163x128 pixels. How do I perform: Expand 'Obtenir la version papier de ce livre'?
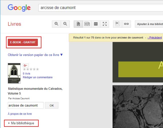click(x=35, y=55)
